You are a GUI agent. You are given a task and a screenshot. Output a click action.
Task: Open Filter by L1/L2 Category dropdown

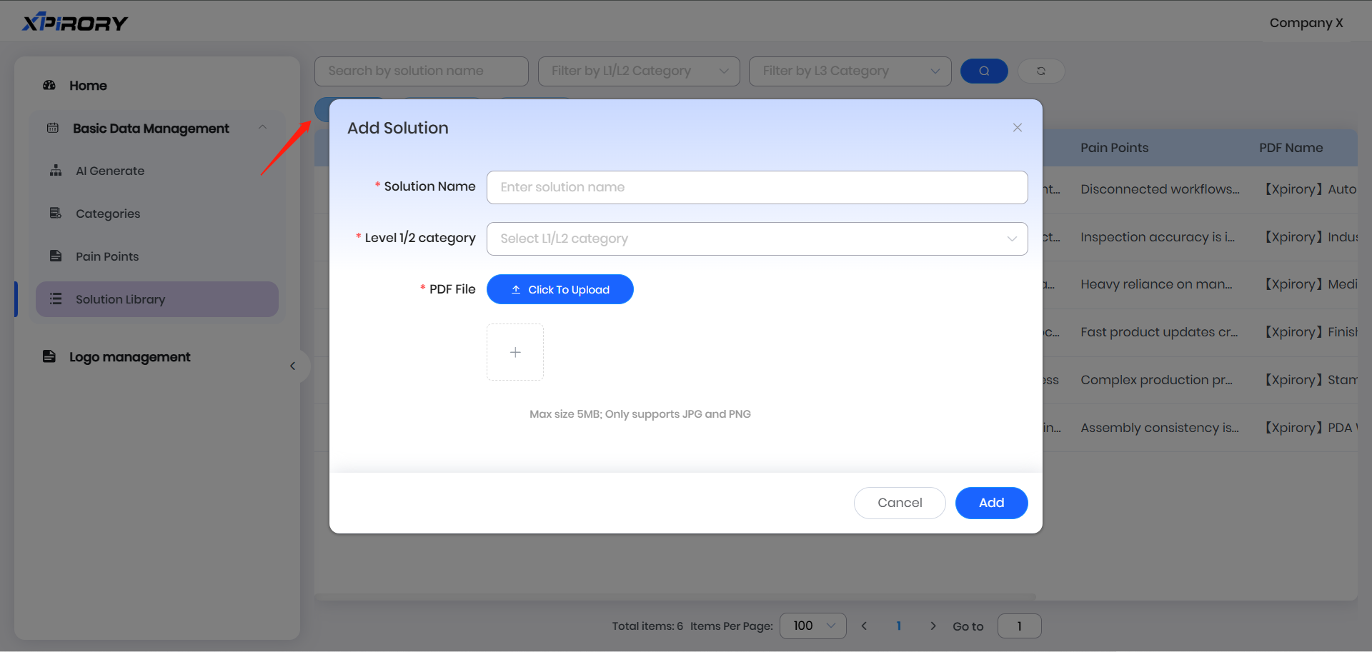click(639, 71)
